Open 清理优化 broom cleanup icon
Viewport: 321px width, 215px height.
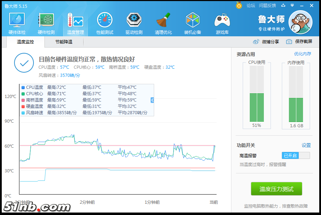tap(163, 23)
